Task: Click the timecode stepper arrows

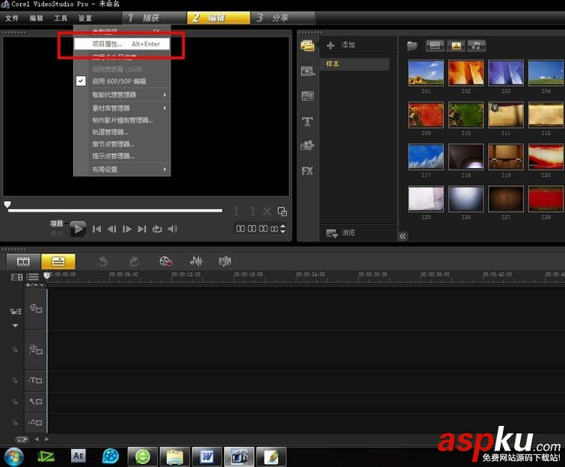Action: pos(282,229)
